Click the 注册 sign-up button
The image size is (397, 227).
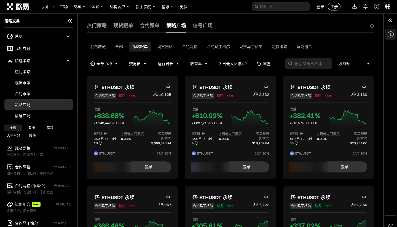pyautogui.click(x=334, y=7)
